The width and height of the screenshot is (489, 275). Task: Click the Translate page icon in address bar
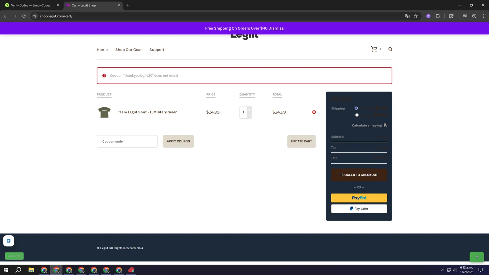tap(407, 16)
